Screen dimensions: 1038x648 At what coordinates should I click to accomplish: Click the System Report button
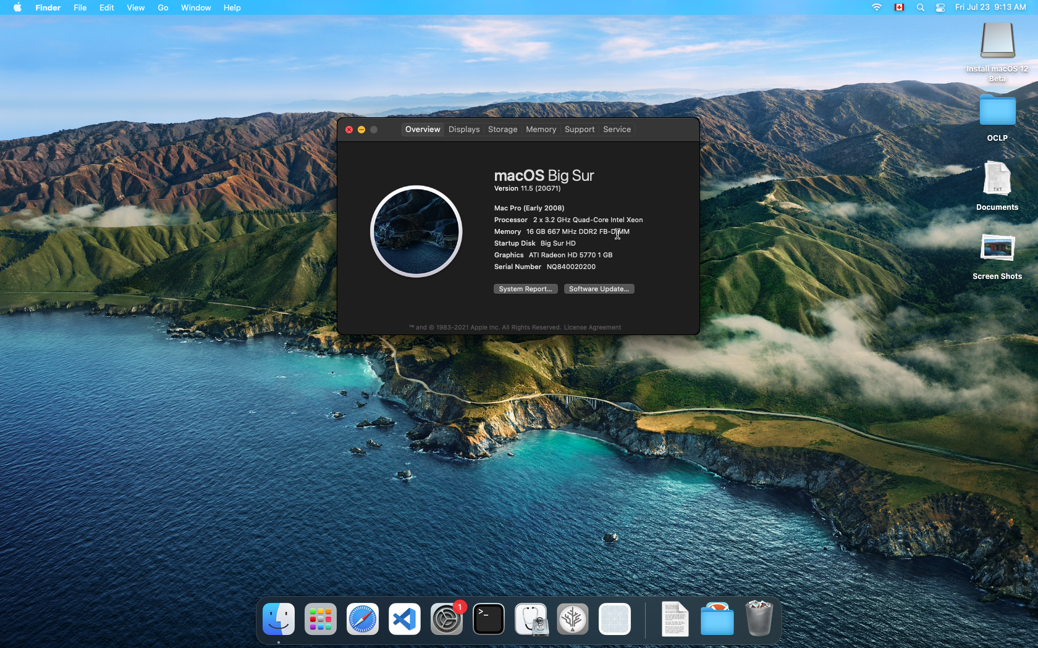tap(525, 289)
